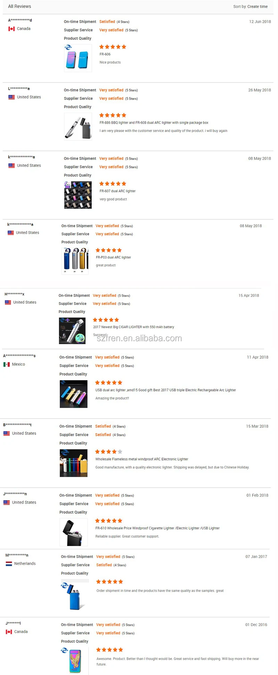Open reviewer B***t's profile link

coord(17,425)
